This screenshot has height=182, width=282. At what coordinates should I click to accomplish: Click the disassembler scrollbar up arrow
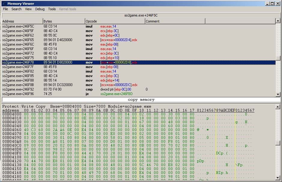click(278, 21)
